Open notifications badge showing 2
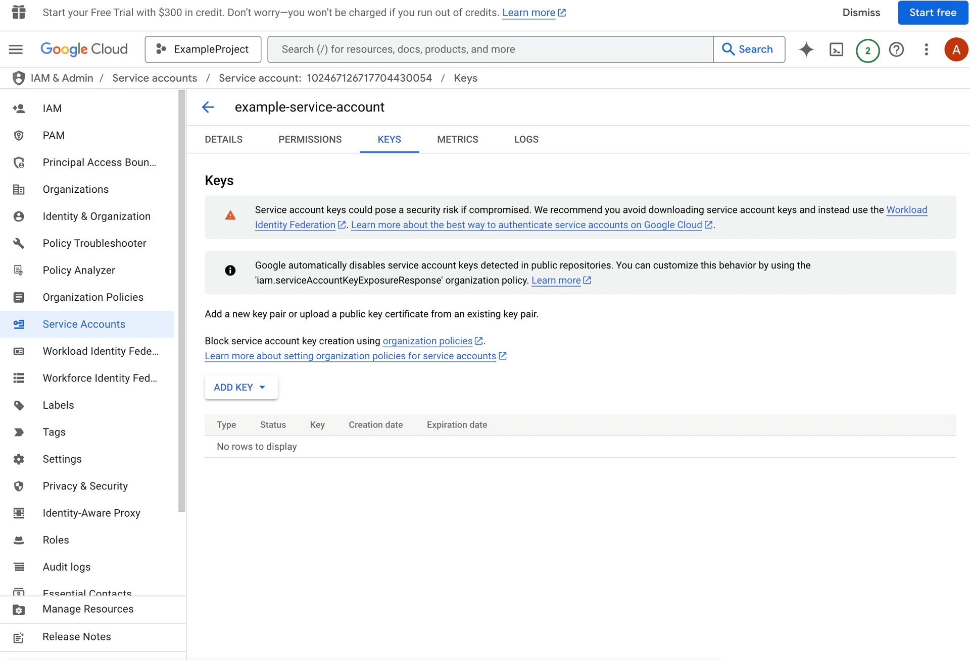Viewport: 970px width, 660px height. point(867,50)
